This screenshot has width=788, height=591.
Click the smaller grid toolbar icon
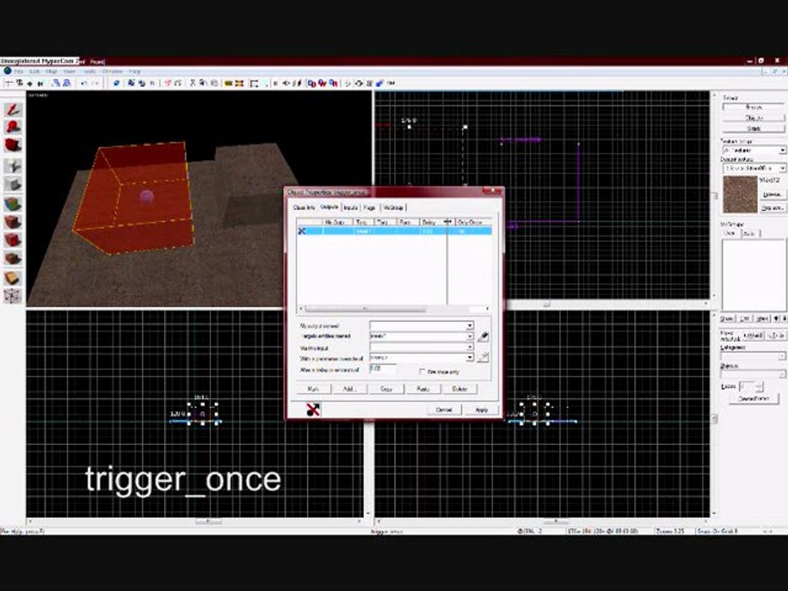point(30,83)
